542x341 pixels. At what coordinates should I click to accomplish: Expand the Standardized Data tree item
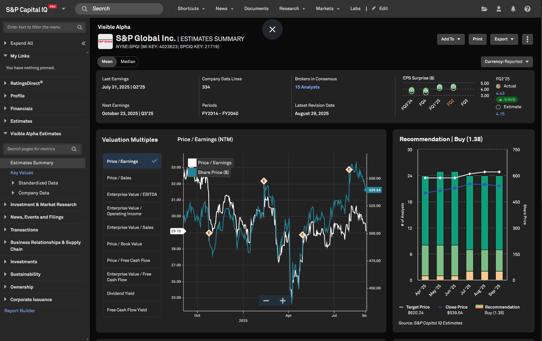(13, 183)
